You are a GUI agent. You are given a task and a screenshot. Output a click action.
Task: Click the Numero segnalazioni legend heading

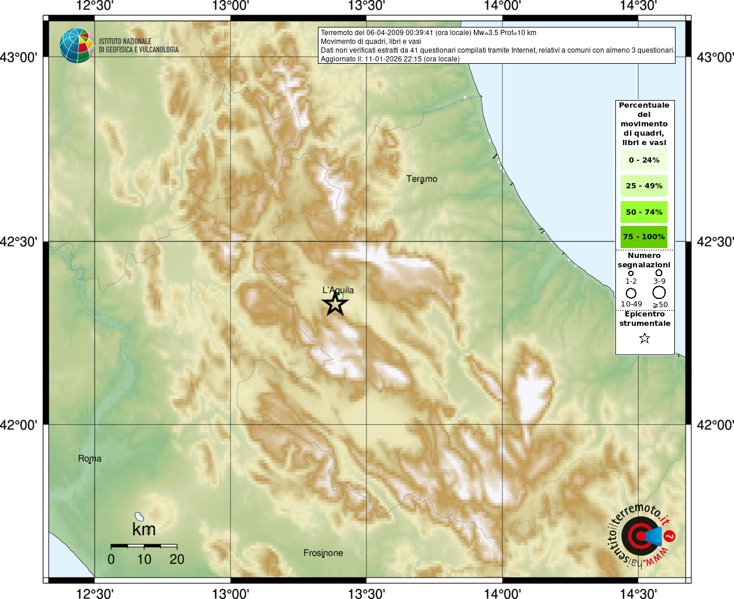point(644,260)
